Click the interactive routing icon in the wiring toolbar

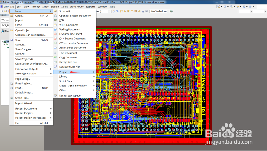114,11
